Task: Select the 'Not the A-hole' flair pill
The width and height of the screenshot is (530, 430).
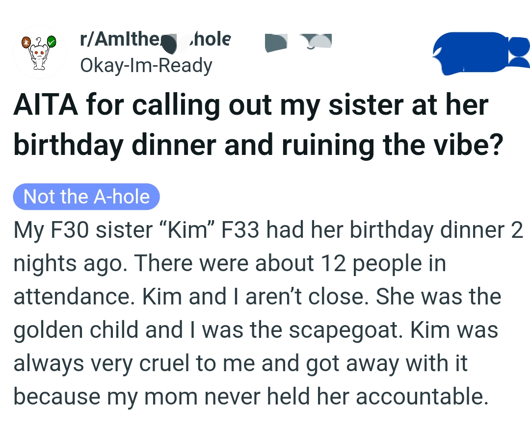Action: (x=86, y=197)
